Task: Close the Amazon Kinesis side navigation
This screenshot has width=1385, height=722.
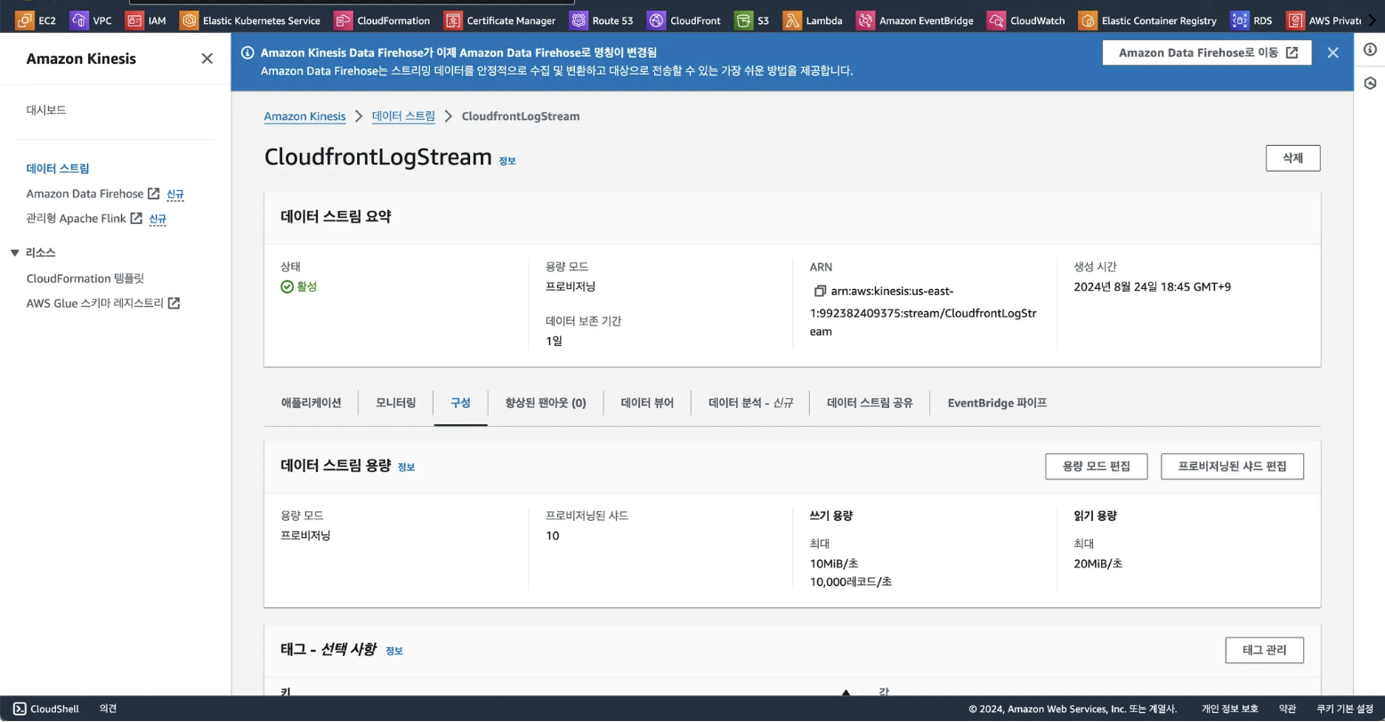Action: tap(207, 59)
